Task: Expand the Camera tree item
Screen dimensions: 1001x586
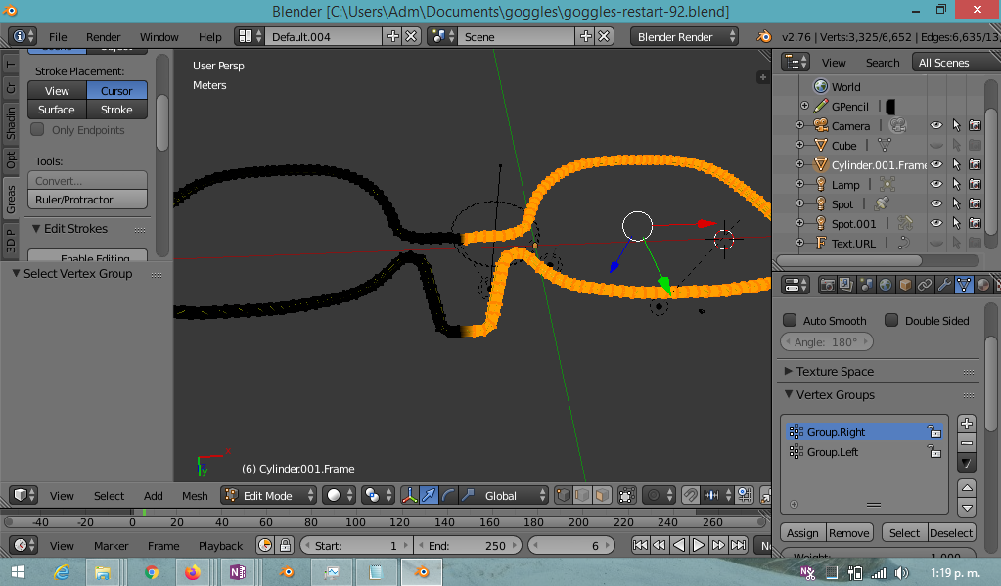Action: click(799, 126)
